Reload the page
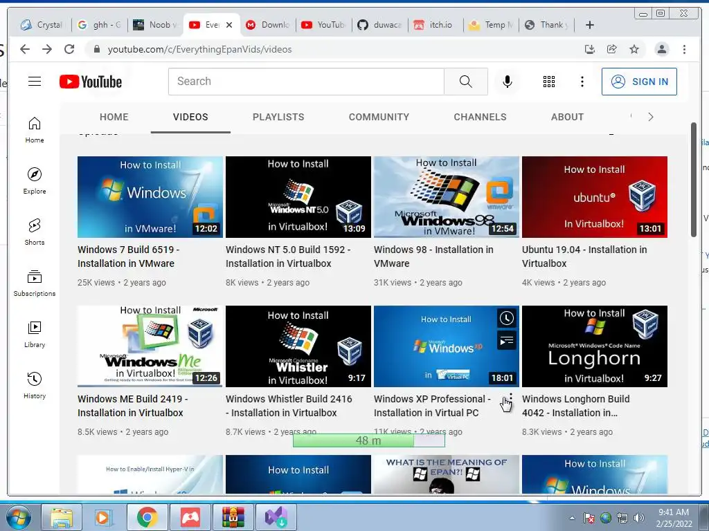 tap(69, 49)
